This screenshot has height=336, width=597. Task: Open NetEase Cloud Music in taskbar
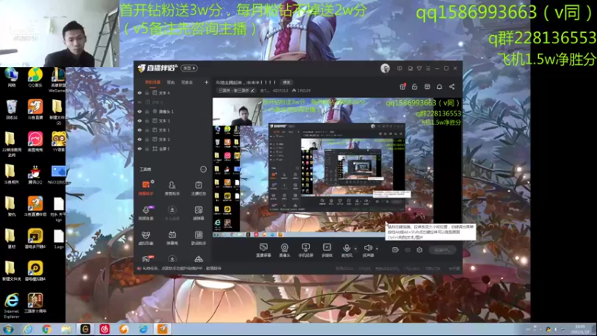[104, 329]
